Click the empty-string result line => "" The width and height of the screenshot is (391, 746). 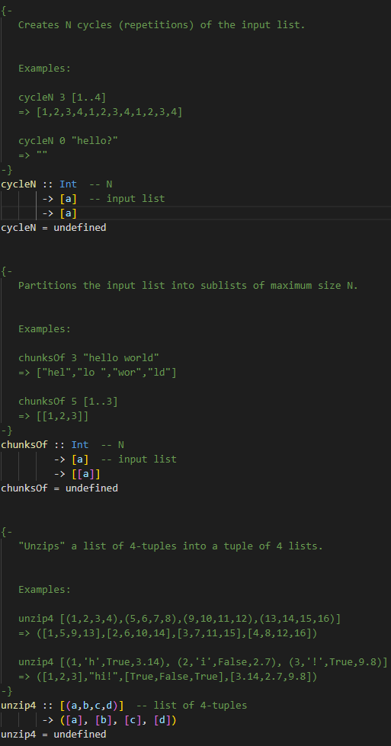tap(33, 155)
